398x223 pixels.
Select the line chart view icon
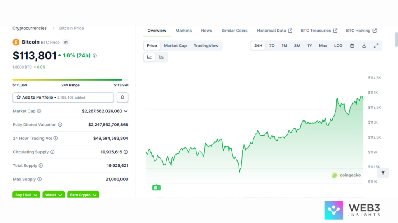(x=150, y=57)
